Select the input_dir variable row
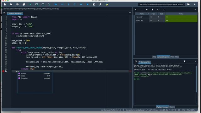The width and height of the screenshot is (201, 113). tap(166, 17)
